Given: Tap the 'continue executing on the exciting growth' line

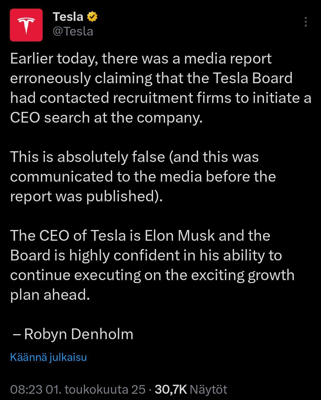Looking at the screenshot, I should click(x=152, y=275).
